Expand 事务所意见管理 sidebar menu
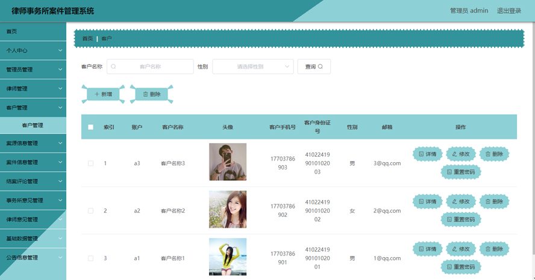 point(33,201)
